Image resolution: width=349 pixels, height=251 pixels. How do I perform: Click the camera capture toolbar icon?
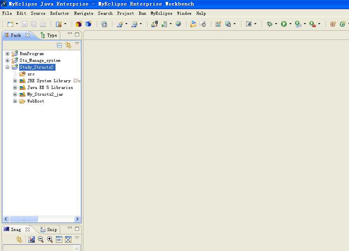click(x=249, y=24)
